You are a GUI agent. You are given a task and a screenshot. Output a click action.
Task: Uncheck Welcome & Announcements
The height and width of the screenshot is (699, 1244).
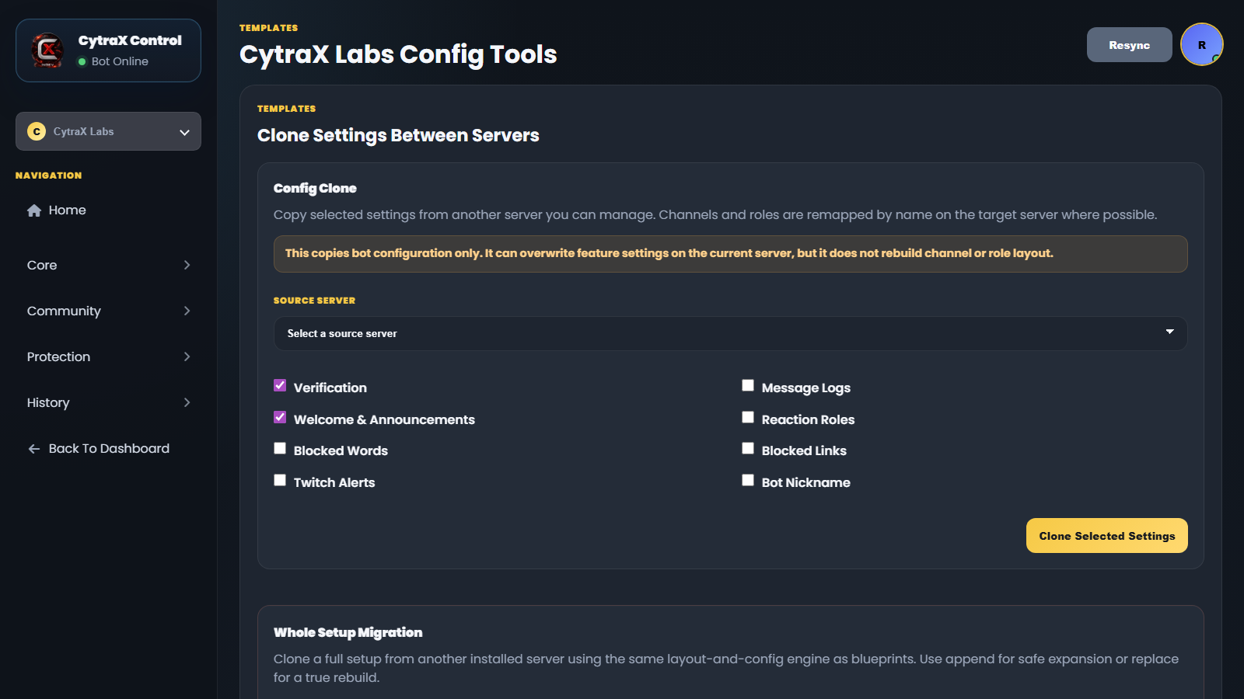click(x=280, y=418)
